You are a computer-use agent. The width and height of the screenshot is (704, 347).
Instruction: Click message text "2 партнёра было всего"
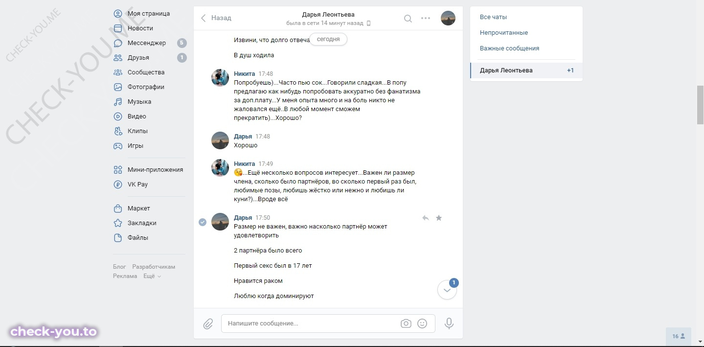[268, 251]
